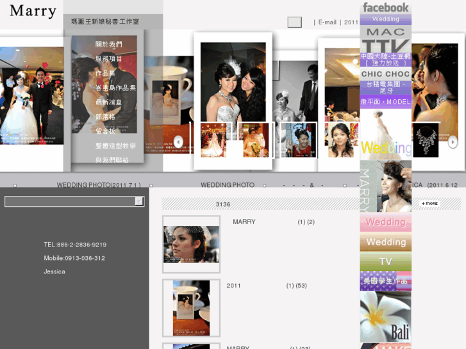Open the 與我們聯絡 menu item
Screen dimensions: 466x349
(x=112, y=160)
